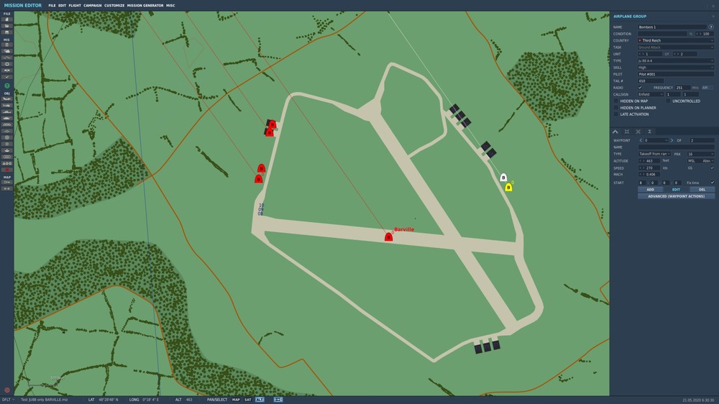Click the altitude stepper arrows
The height and width of the screenshot is (404, 719).
tap(641, 161)
